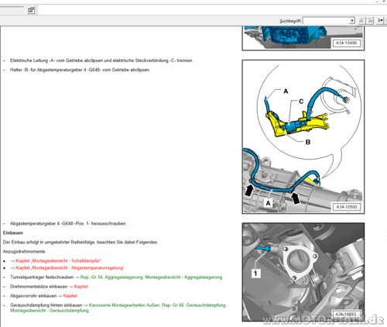
Task: Open link Kapitel Montageübersicht - Abgastemperaturregelung
Action: tap(67, 268)
